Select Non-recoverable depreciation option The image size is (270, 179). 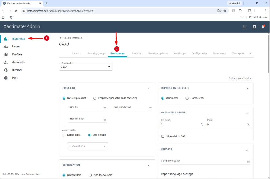point(90,175)
